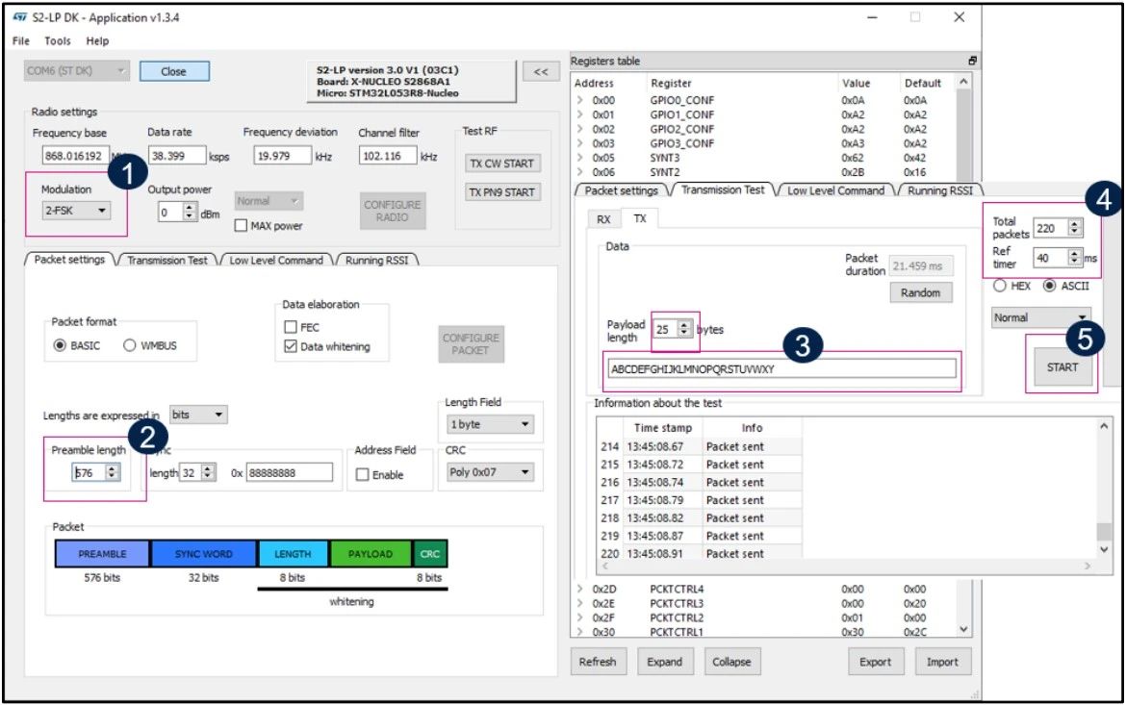The width and height of the screenshot is (1126, 705).
Task: Open the Modulation 2-FSK dropdown
Action: pyautogui.click(x=76, y=211)
